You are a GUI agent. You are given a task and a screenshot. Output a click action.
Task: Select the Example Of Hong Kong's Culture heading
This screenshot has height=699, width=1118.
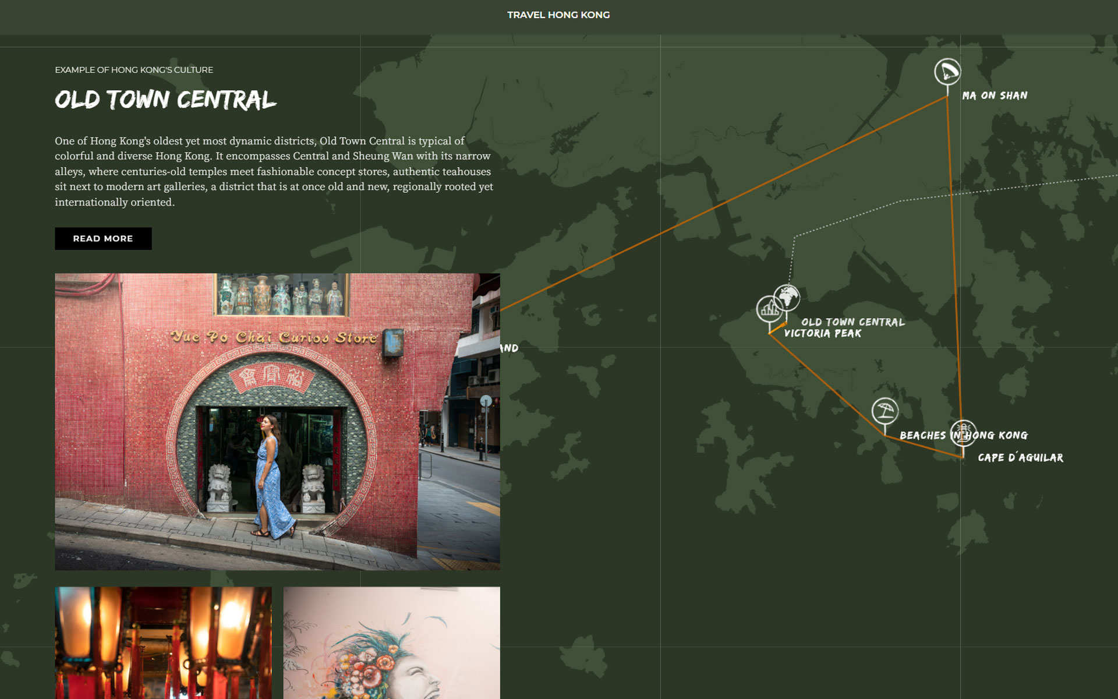point(134,69)
